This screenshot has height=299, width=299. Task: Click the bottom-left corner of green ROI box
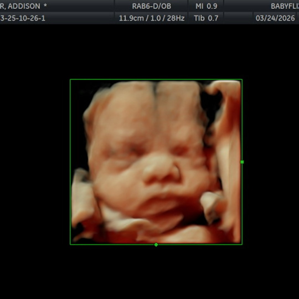tap(70, 244)
